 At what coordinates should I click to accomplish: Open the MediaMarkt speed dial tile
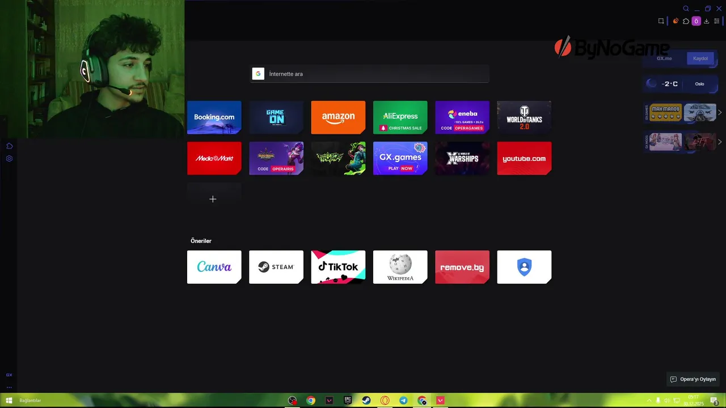click(214, 158)
